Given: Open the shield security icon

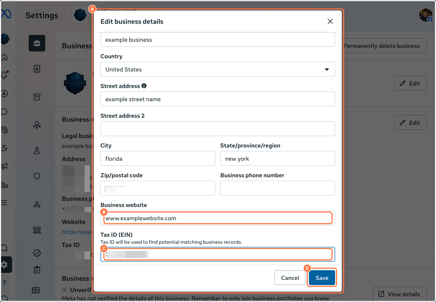Looking at the screenshot, I should (37, 176).
